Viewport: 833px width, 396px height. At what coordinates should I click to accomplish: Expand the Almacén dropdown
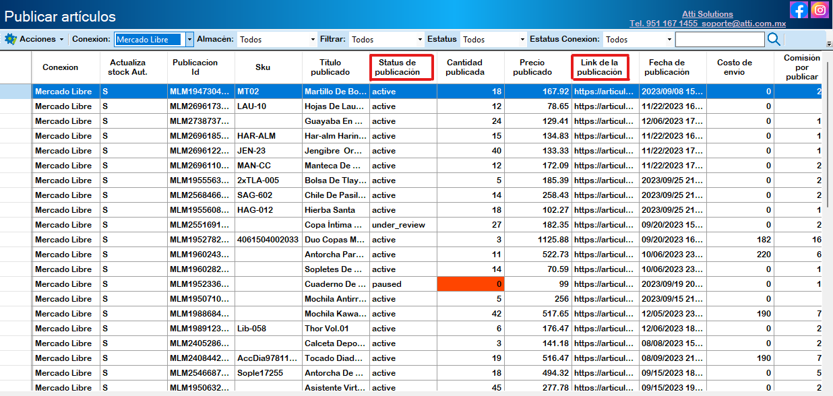click(x=312, y=40)
